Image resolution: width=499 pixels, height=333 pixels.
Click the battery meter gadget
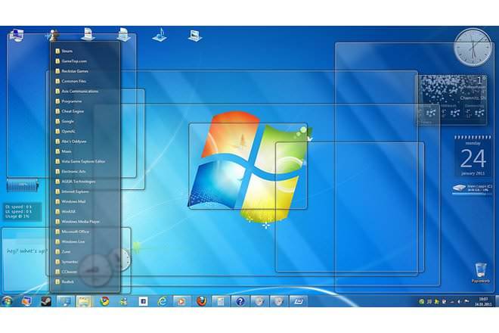point(23,185)
